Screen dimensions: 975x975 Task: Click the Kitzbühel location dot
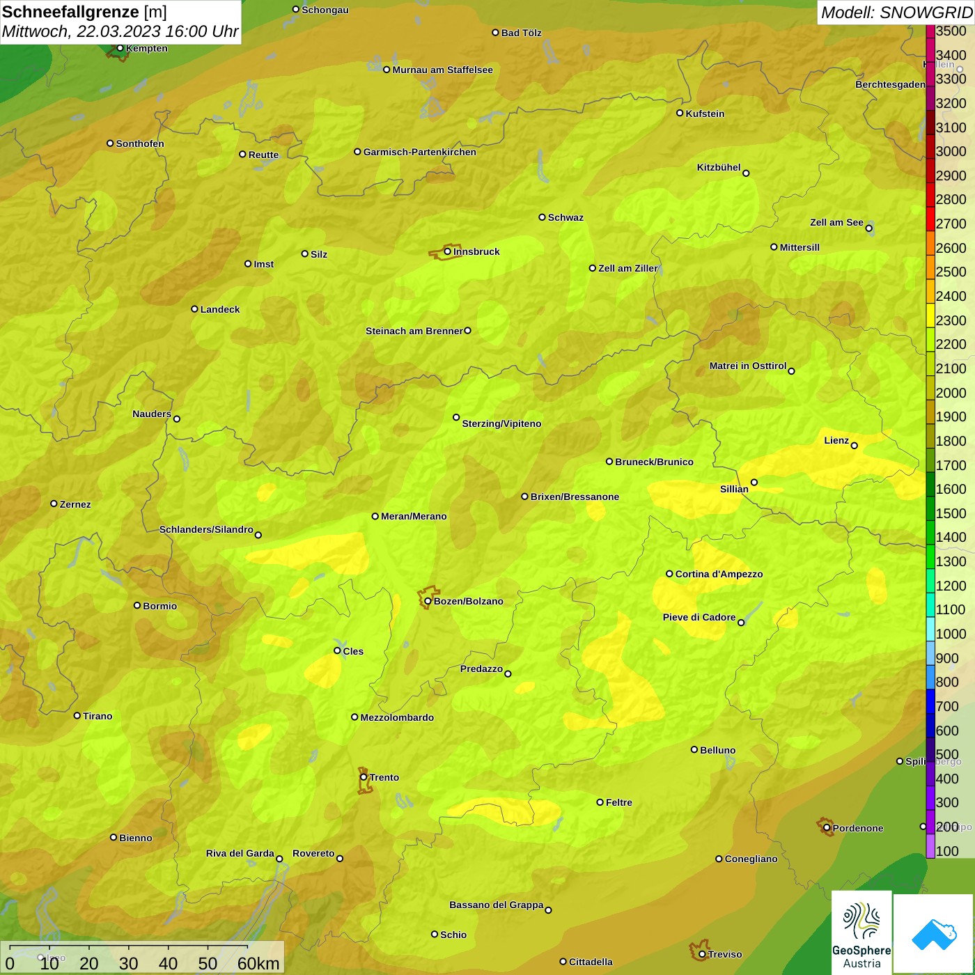747,173
